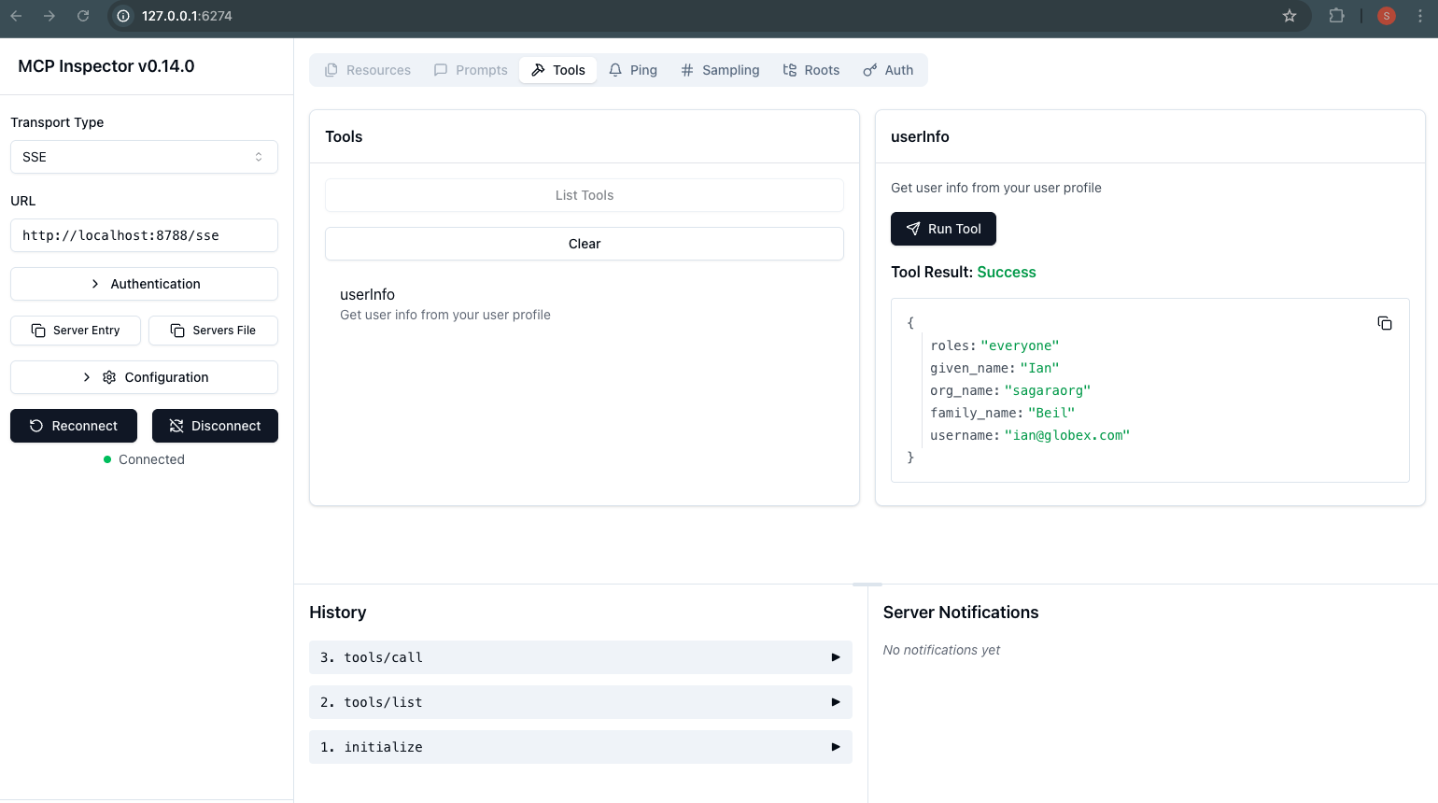Click the Run Tool paper-plane icon
Screen dimensions: 1438x803
click(x=913, y=229)
